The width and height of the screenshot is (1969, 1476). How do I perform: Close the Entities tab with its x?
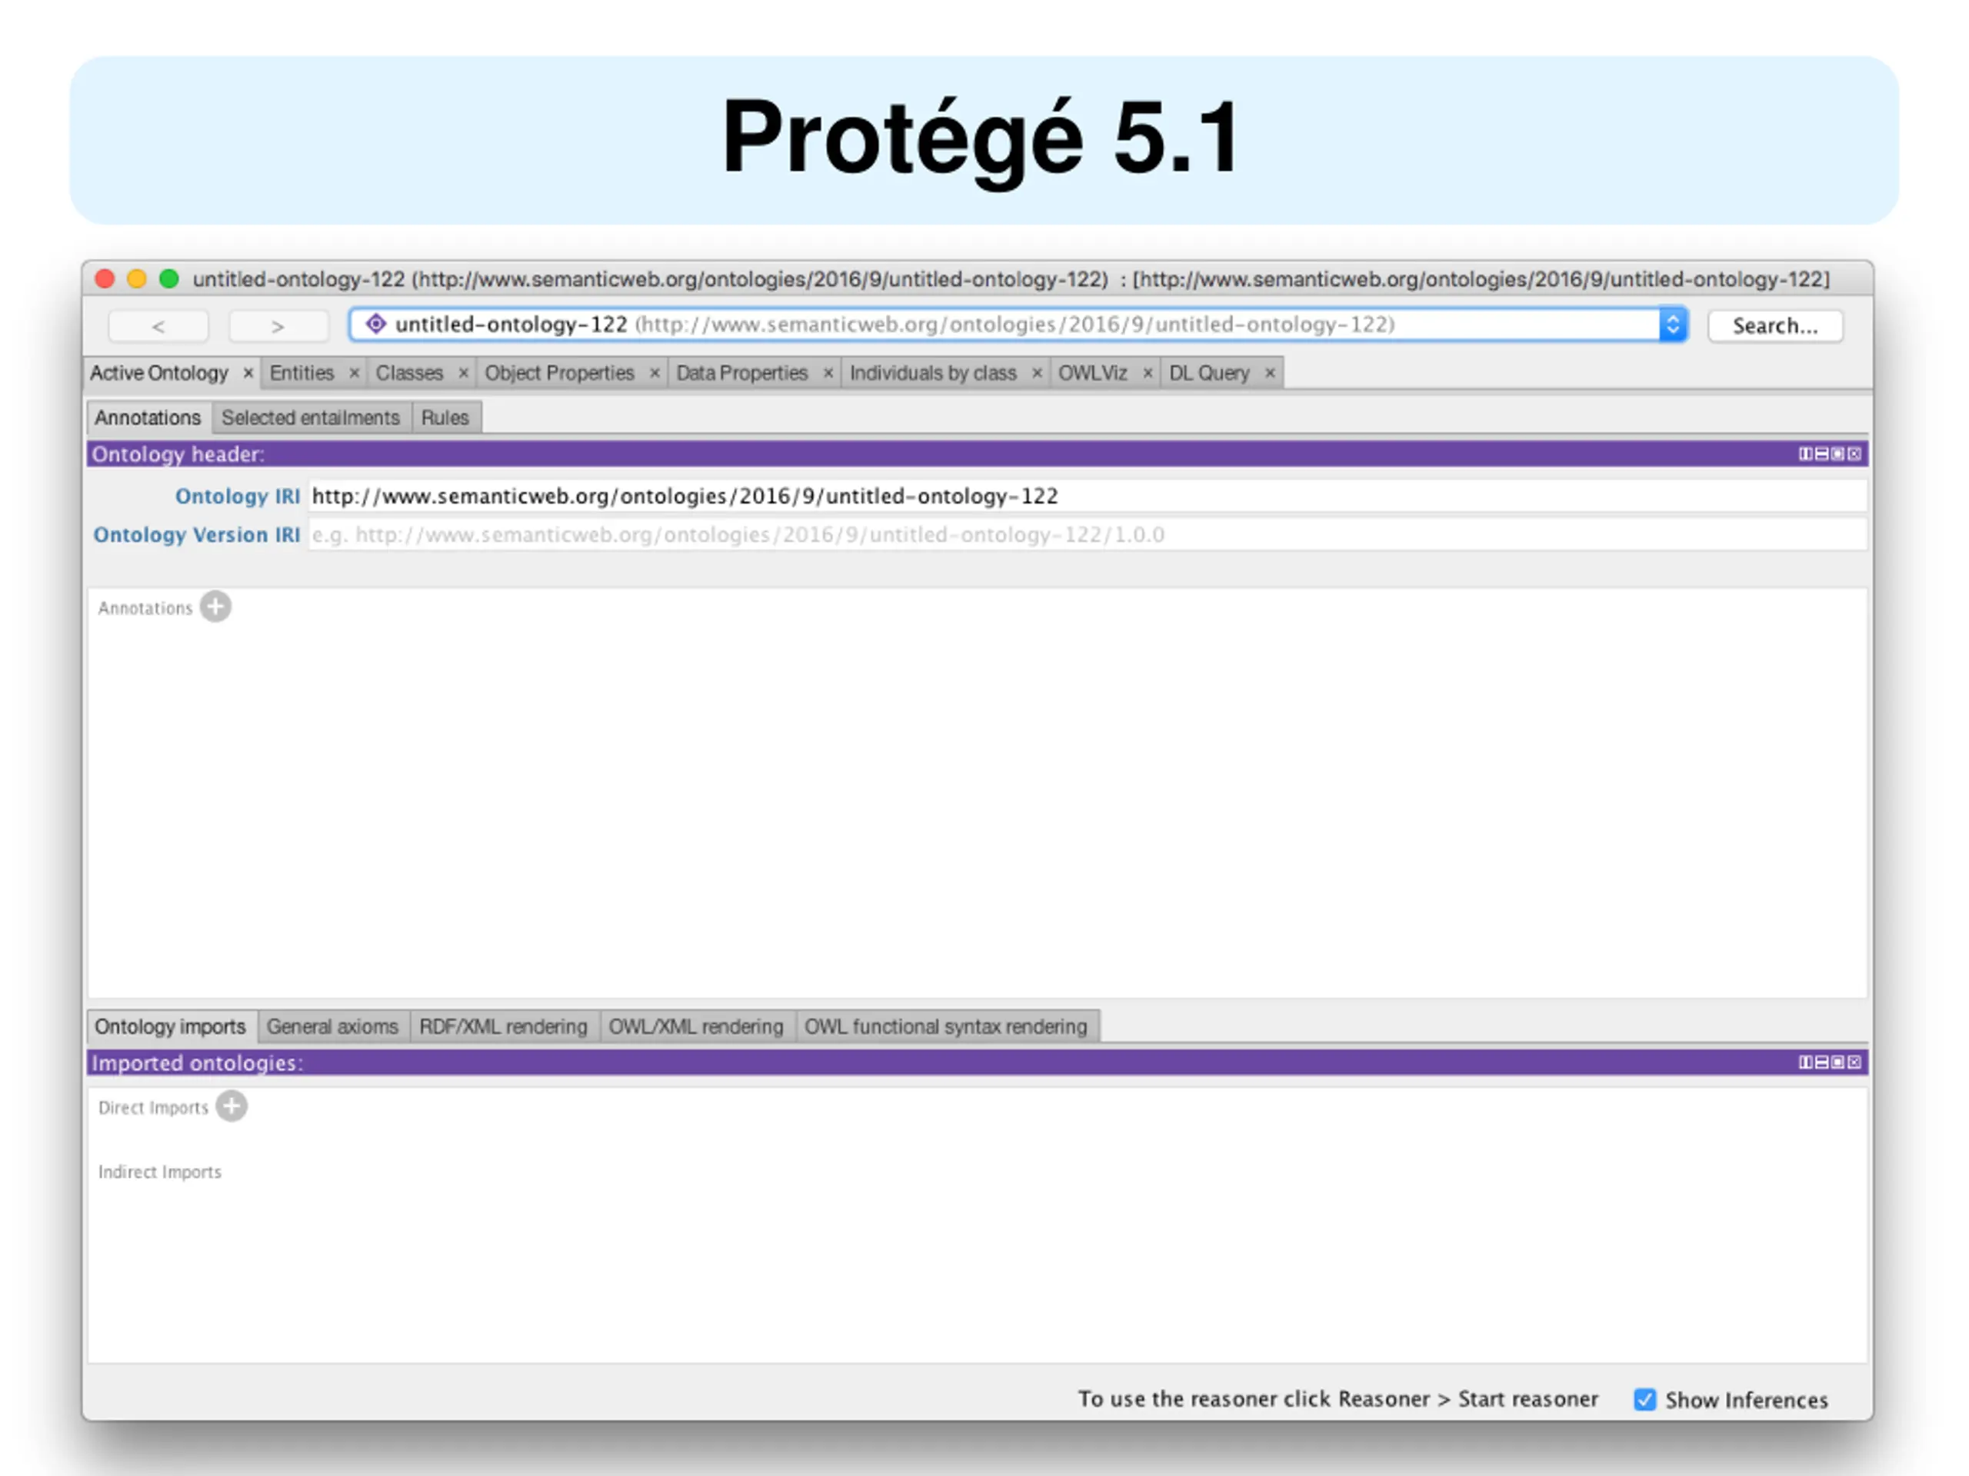pos(355,374)
